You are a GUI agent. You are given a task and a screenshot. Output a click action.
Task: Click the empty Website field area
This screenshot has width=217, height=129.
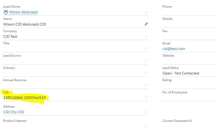(x=190, y=61)
